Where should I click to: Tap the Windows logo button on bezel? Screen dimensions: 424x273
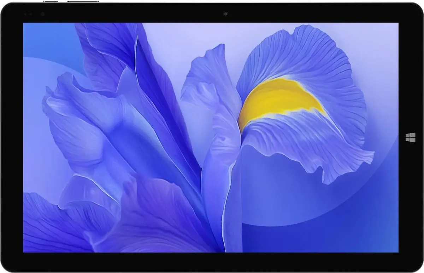point(411,137)
